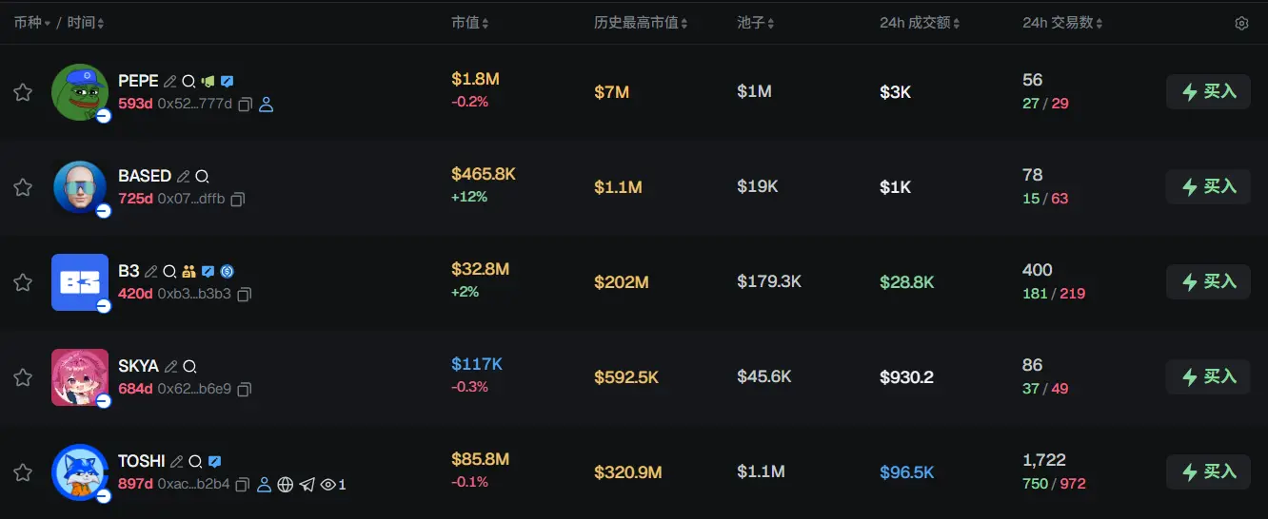The height and width of the screenshot is (519, 1268).
Task: Toggle the favorite star for TOSHI
Action: [x=23, y=472]
